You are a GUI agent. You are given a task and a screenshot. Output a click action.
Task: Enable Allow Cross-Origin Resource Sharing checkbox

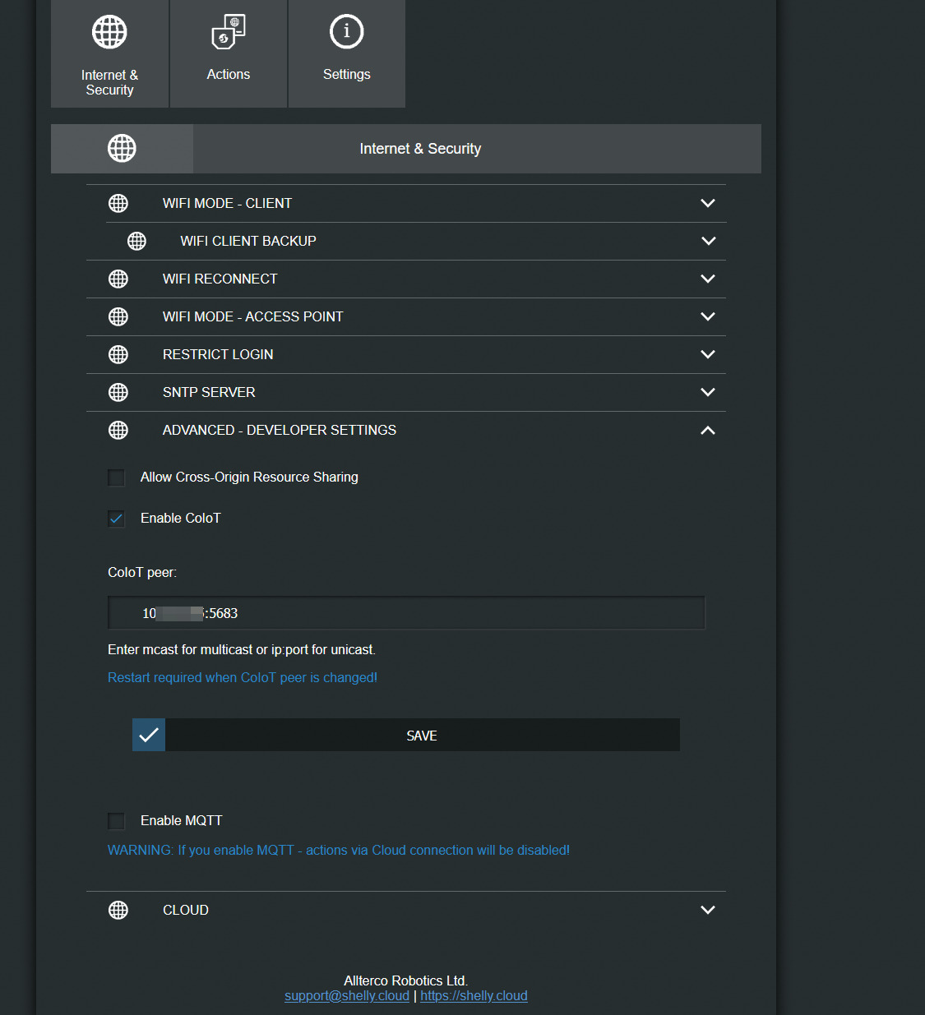point(117,478)
